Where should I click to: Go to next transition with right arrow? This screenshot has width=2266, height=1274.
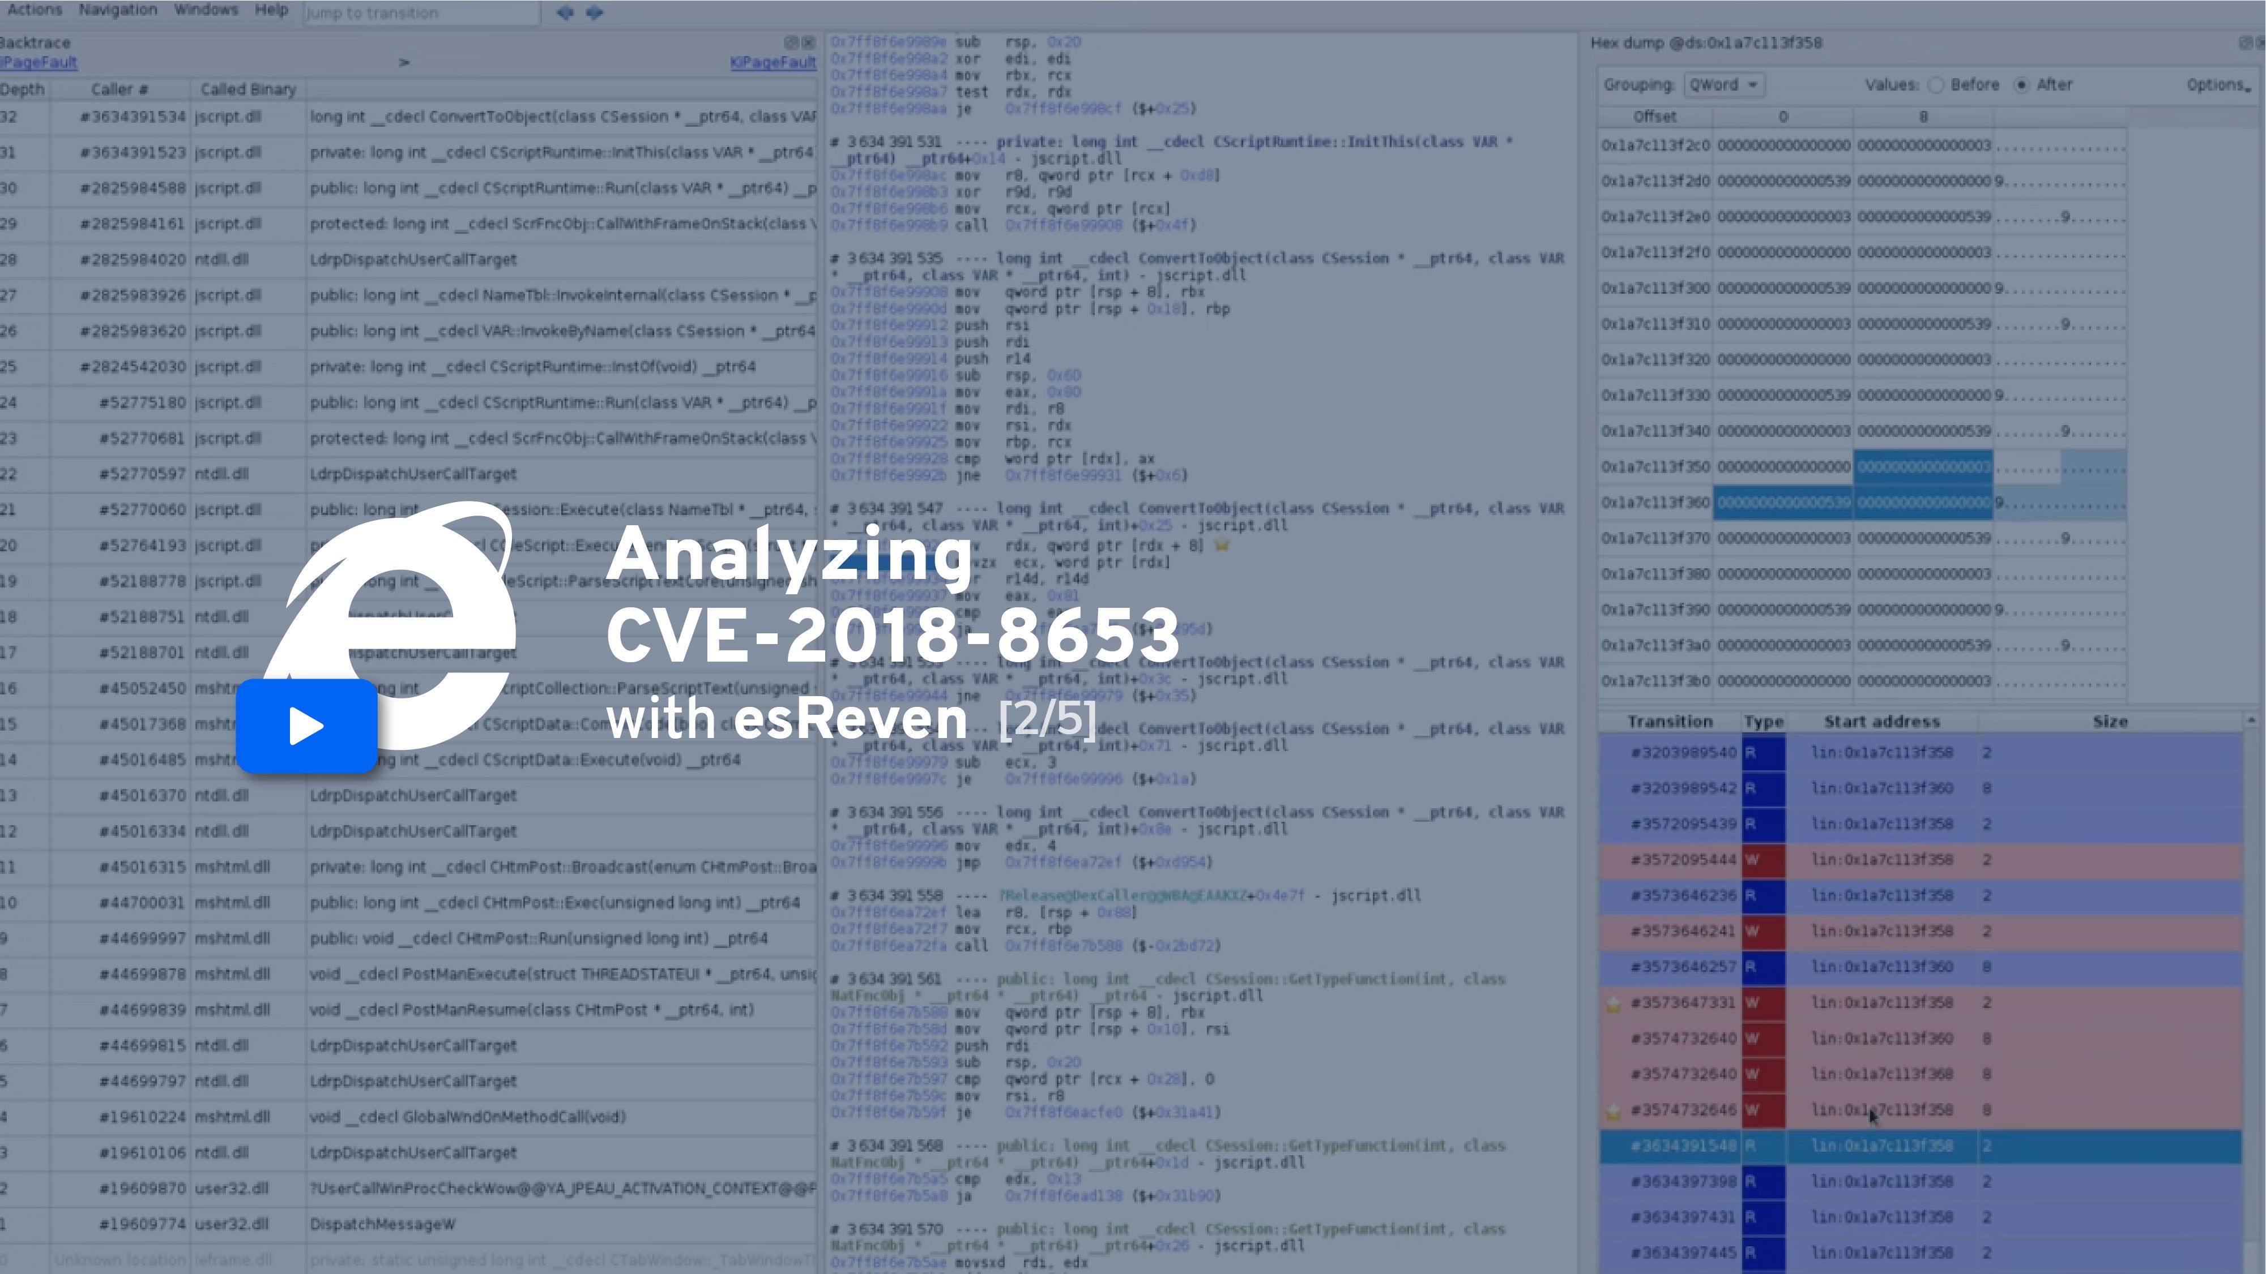[595, 12]
